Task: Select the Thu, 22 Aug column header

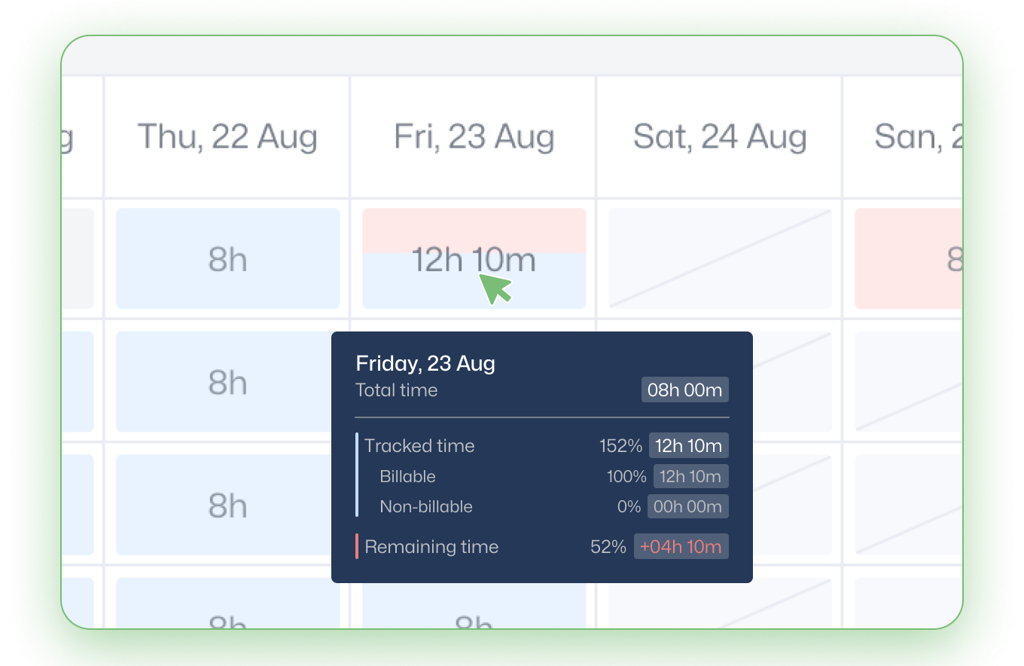Action: click(x=227, y=137)
